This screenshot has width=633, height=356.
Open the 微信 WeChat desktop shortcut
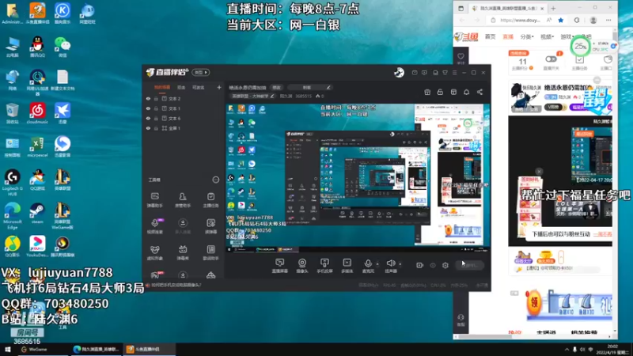tap(63, 47)
